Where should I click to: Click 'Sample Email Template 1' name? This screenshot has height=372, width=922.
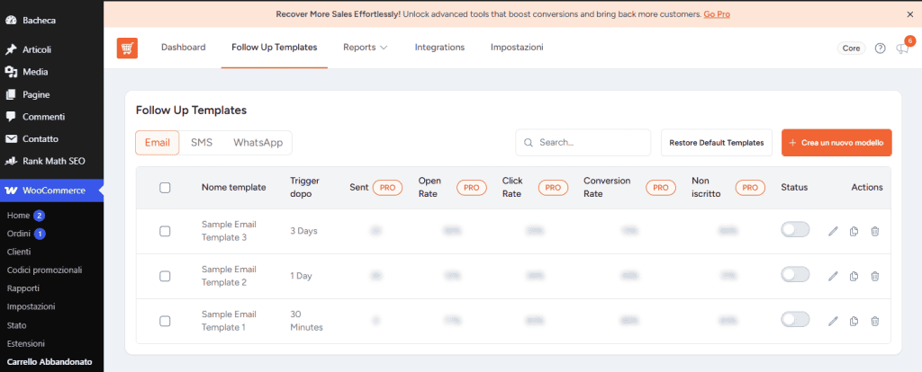coord(229,321)
